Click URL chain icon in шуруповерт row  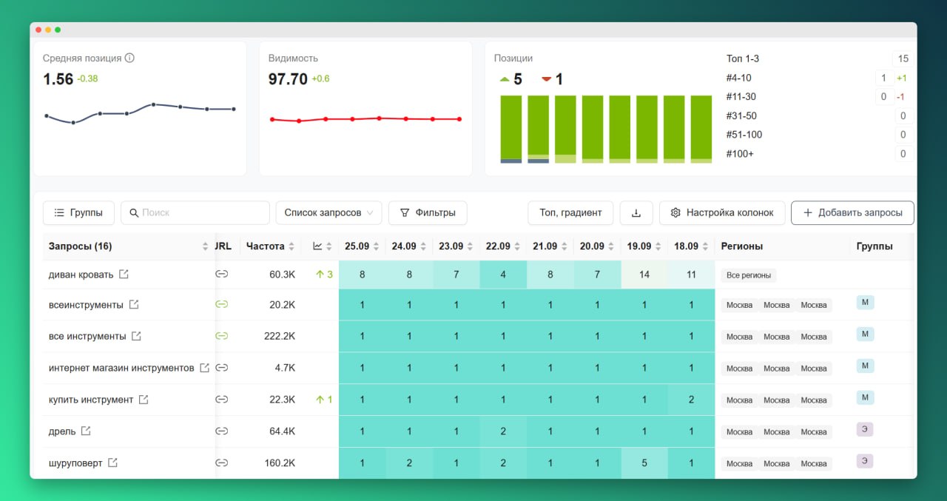click(221, 463)
